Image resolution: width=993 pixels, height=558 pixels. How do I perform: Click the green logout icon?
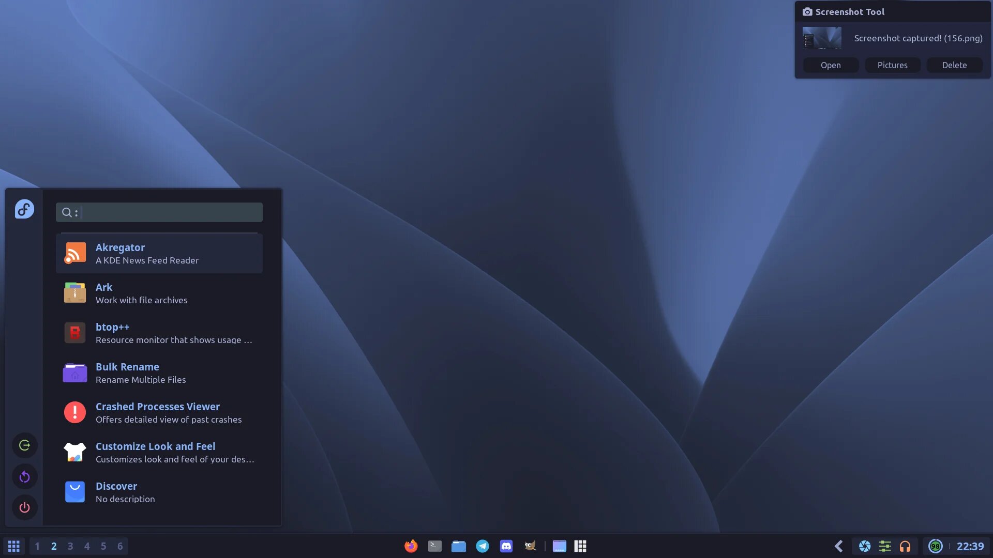(x=24, y=445)
